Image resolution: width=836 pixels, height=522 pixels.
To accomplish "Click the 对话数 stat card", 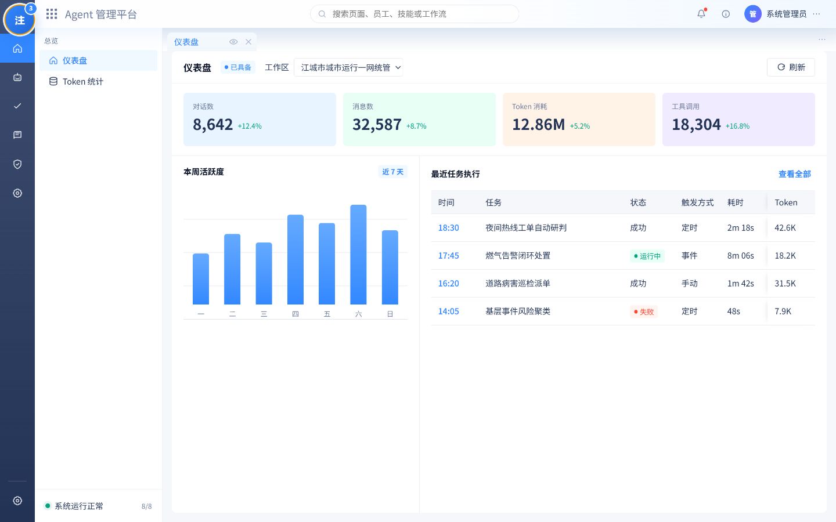I will point(260,119).
